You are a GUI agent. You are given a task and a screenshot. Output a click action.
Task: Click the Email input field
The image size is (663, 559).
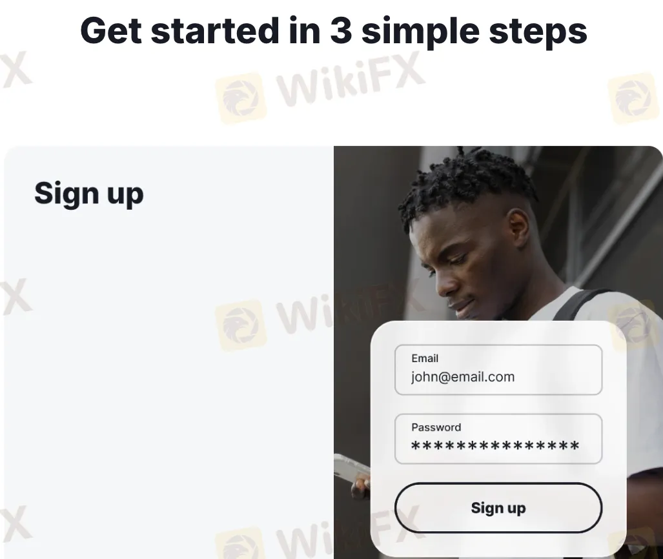(498, 370)
